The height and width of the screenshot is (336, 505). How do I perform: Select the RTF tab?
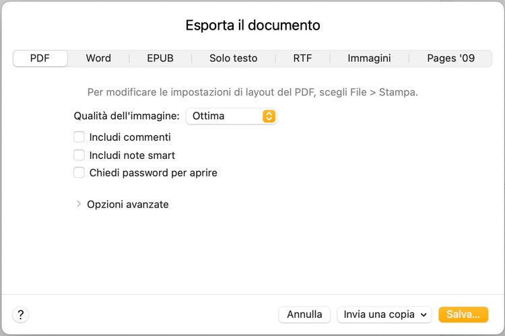pyautogui.click(x=302, y=59)
